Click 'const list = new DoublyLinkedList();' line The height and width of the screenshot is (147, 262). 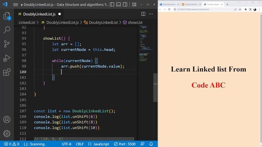click(75, 111)
